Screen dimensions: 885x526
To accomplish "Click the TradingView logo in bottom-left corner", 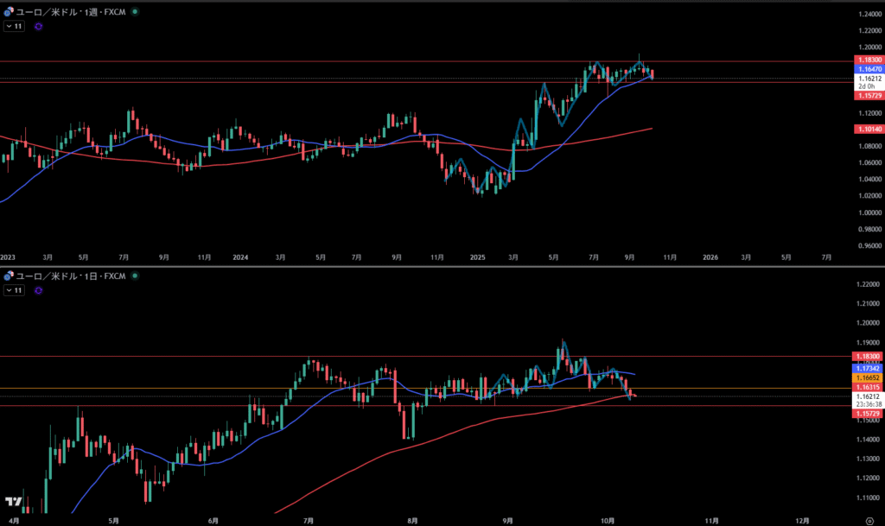I will [14, 502].
